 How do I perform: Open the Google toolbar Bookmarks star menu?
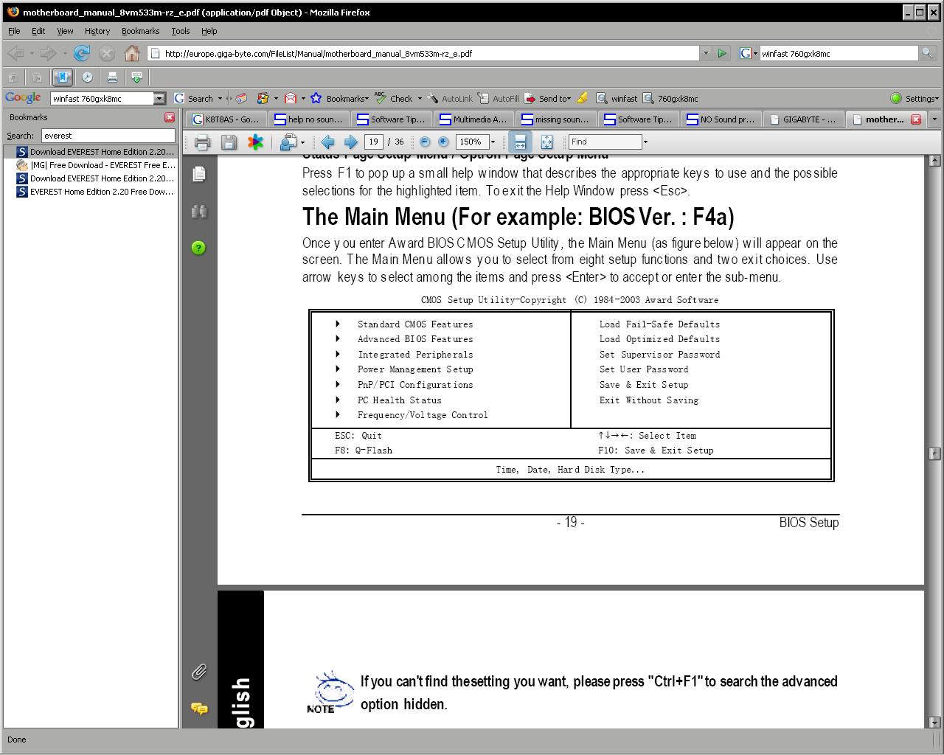340,98
